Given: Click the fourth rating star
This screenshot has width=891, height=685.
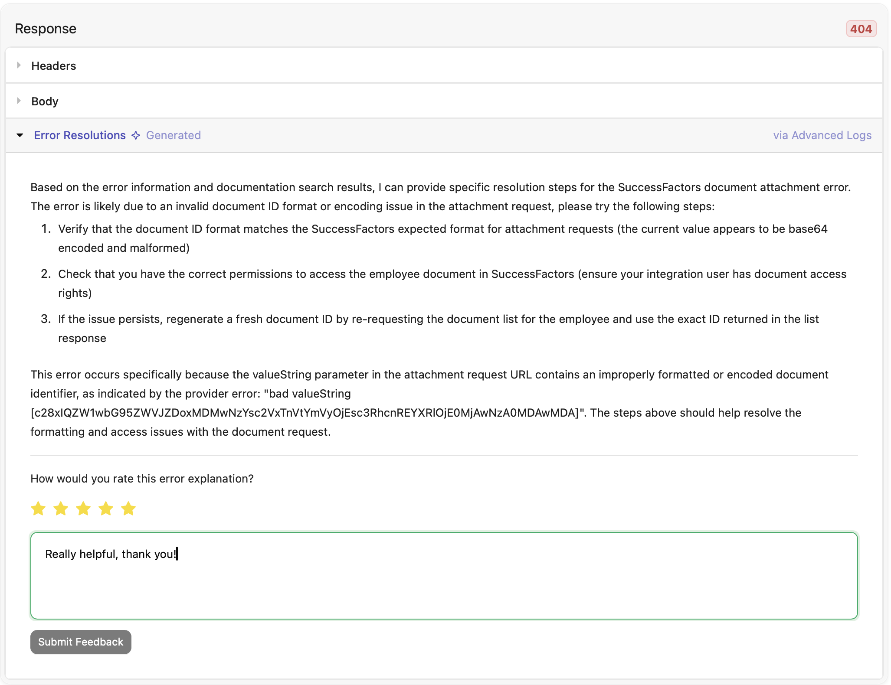Looking at the screenshot, I should pyautogui.click(x=106, y=509).
